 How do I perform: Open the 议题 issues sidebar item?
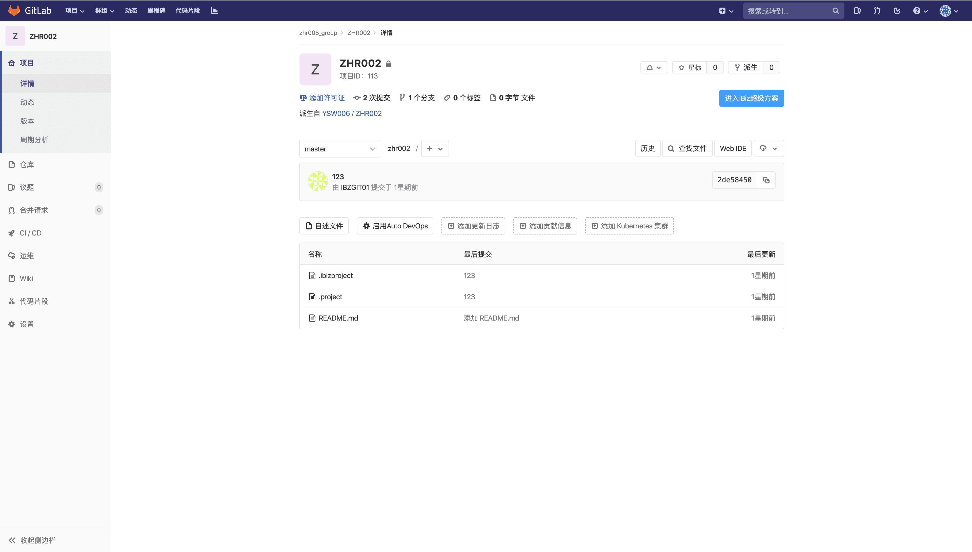[56, 187]
